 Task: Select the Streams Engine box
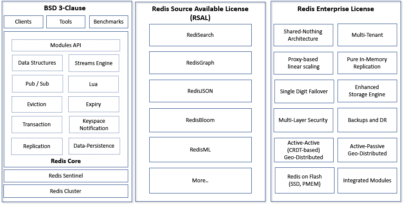click(94, 63)
